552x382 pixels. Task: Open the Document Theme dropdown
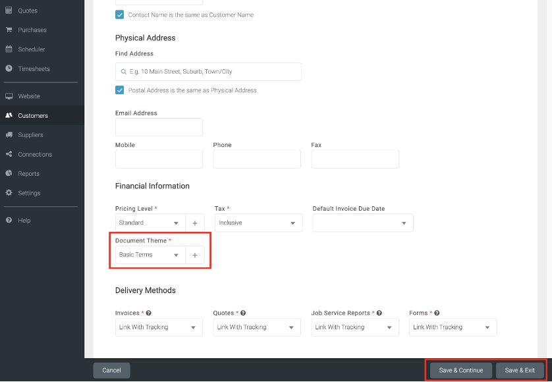(x=150, y=255)
